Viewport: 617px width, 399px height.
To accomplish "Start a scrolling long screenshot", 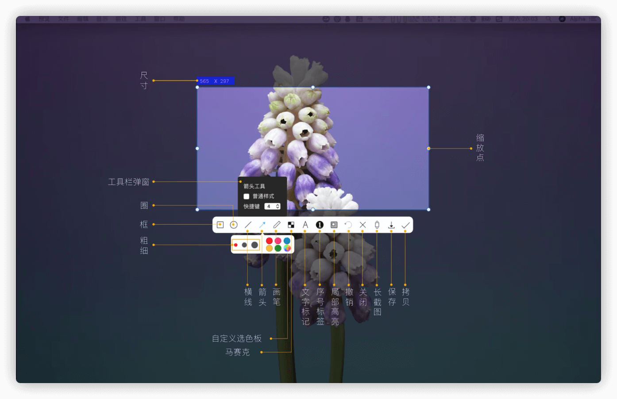I will (377, 225).
